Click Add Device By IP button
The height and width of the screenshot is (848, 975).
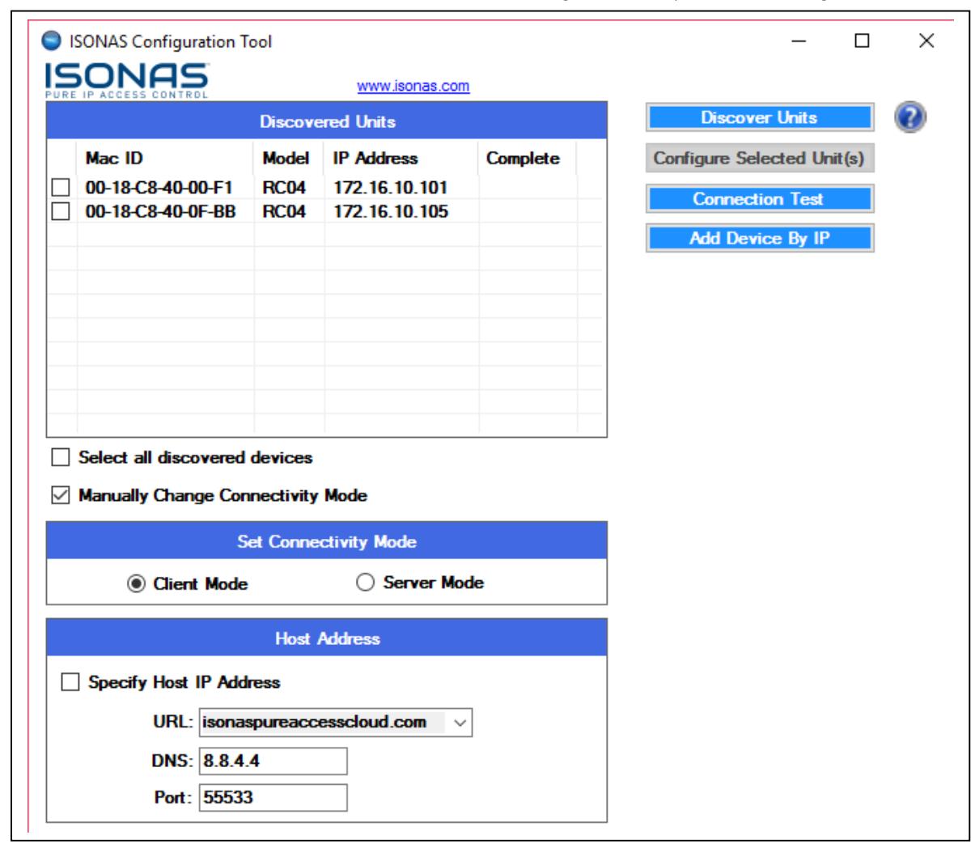760,239
